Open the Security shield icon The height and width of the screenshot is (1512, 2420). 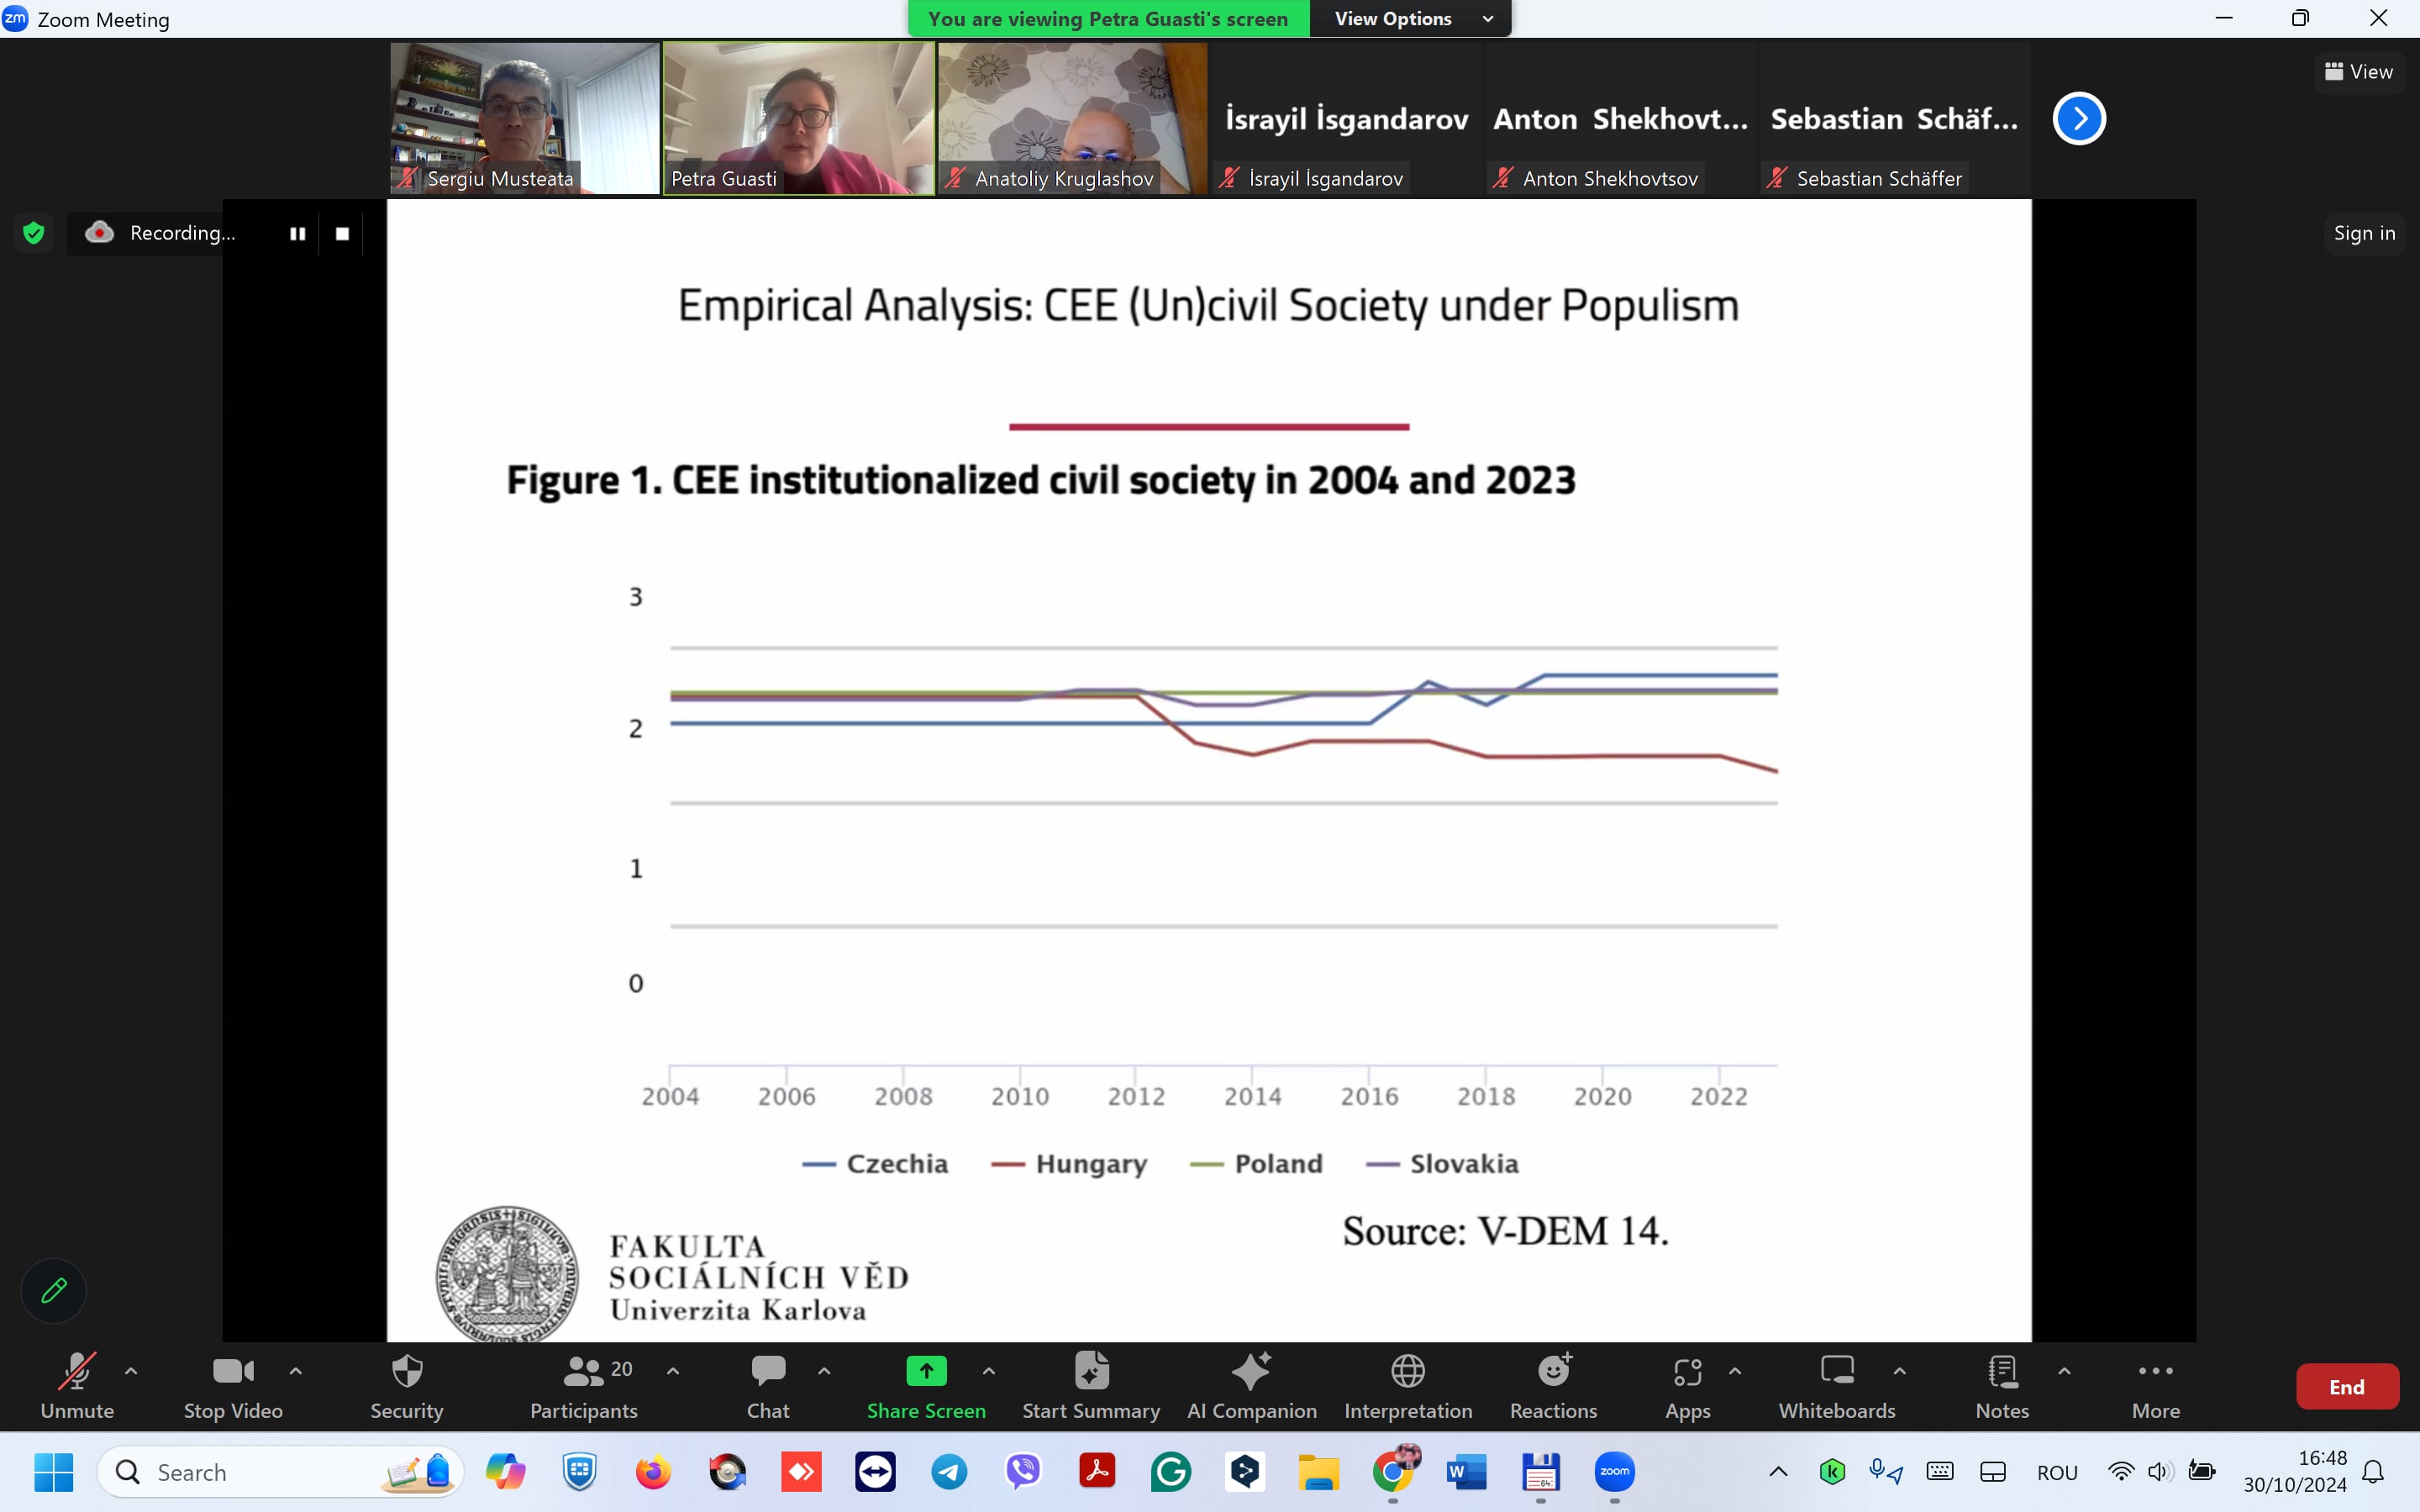tap(407, 1372)
